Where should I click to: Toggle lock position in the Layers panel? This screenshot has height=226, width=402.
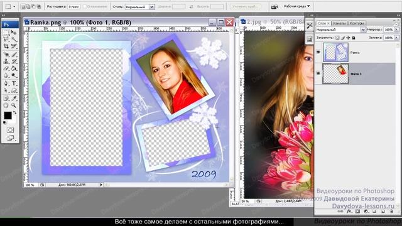coord(348,38)
